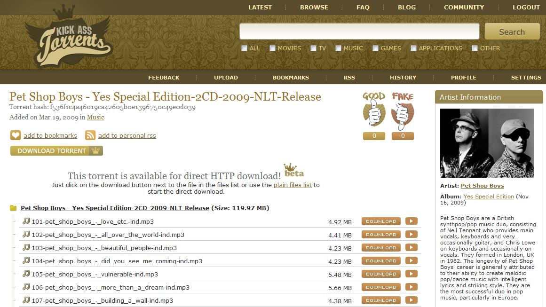546x307 pixels.
Task: Open HISTORY in the secondary nav
Action: point(403,78)
